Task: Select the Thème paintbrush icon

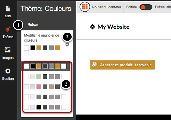Action: [8, 29]
